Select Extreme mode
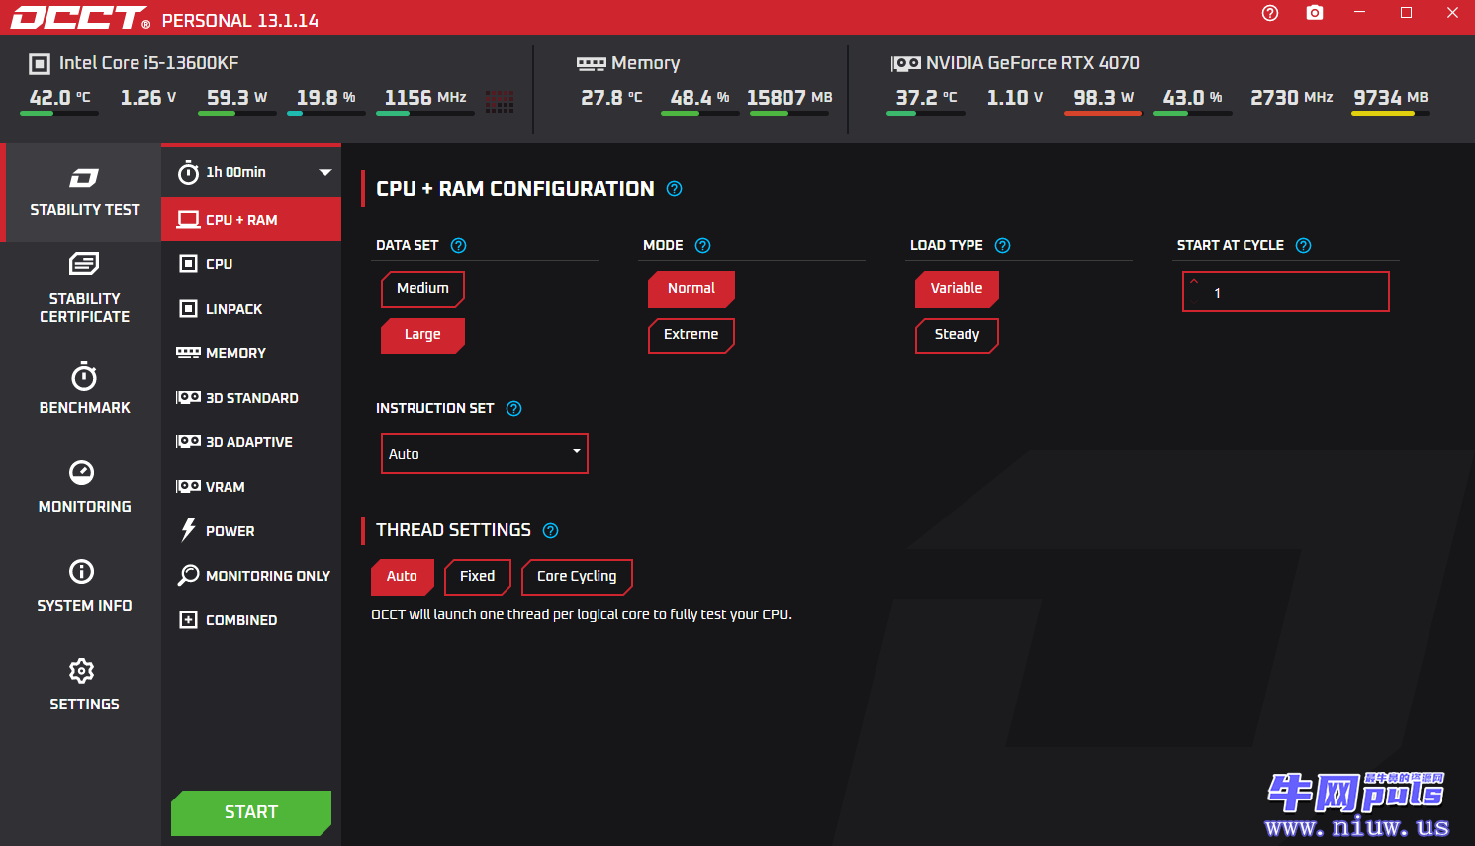 click(691, 335)
